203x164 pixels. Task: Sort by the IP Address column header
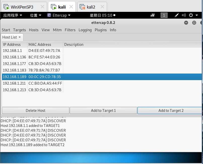click(x=15, y=45)
